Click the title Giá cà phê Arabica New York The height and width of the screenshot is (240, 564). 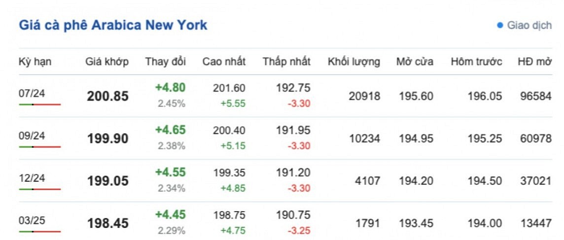[x=113, y=25]
